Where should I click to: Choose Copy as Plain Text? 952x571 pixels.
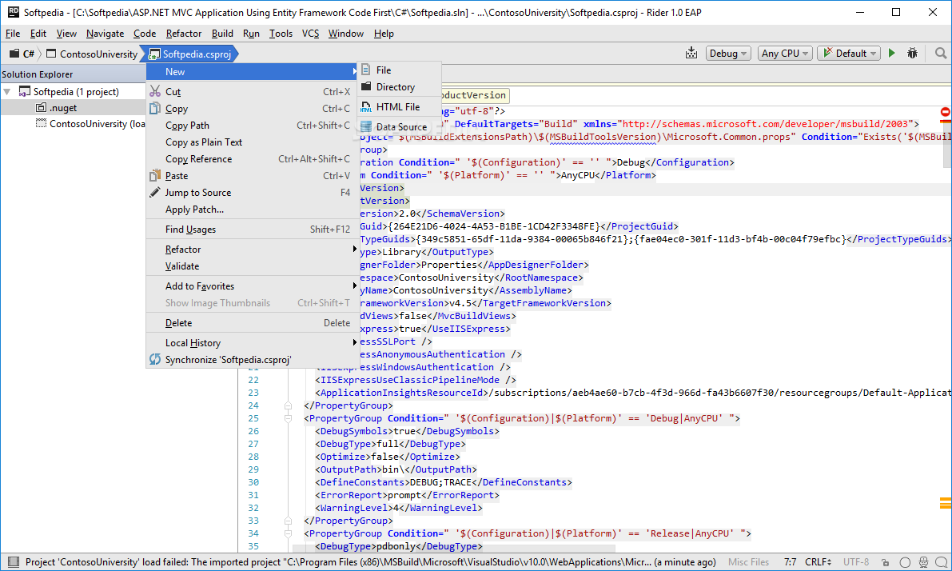[251, 142]
